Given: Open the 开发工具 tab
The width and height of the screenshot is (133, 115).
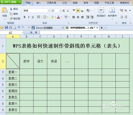Looking at the screenshot, I should point(109,3).
